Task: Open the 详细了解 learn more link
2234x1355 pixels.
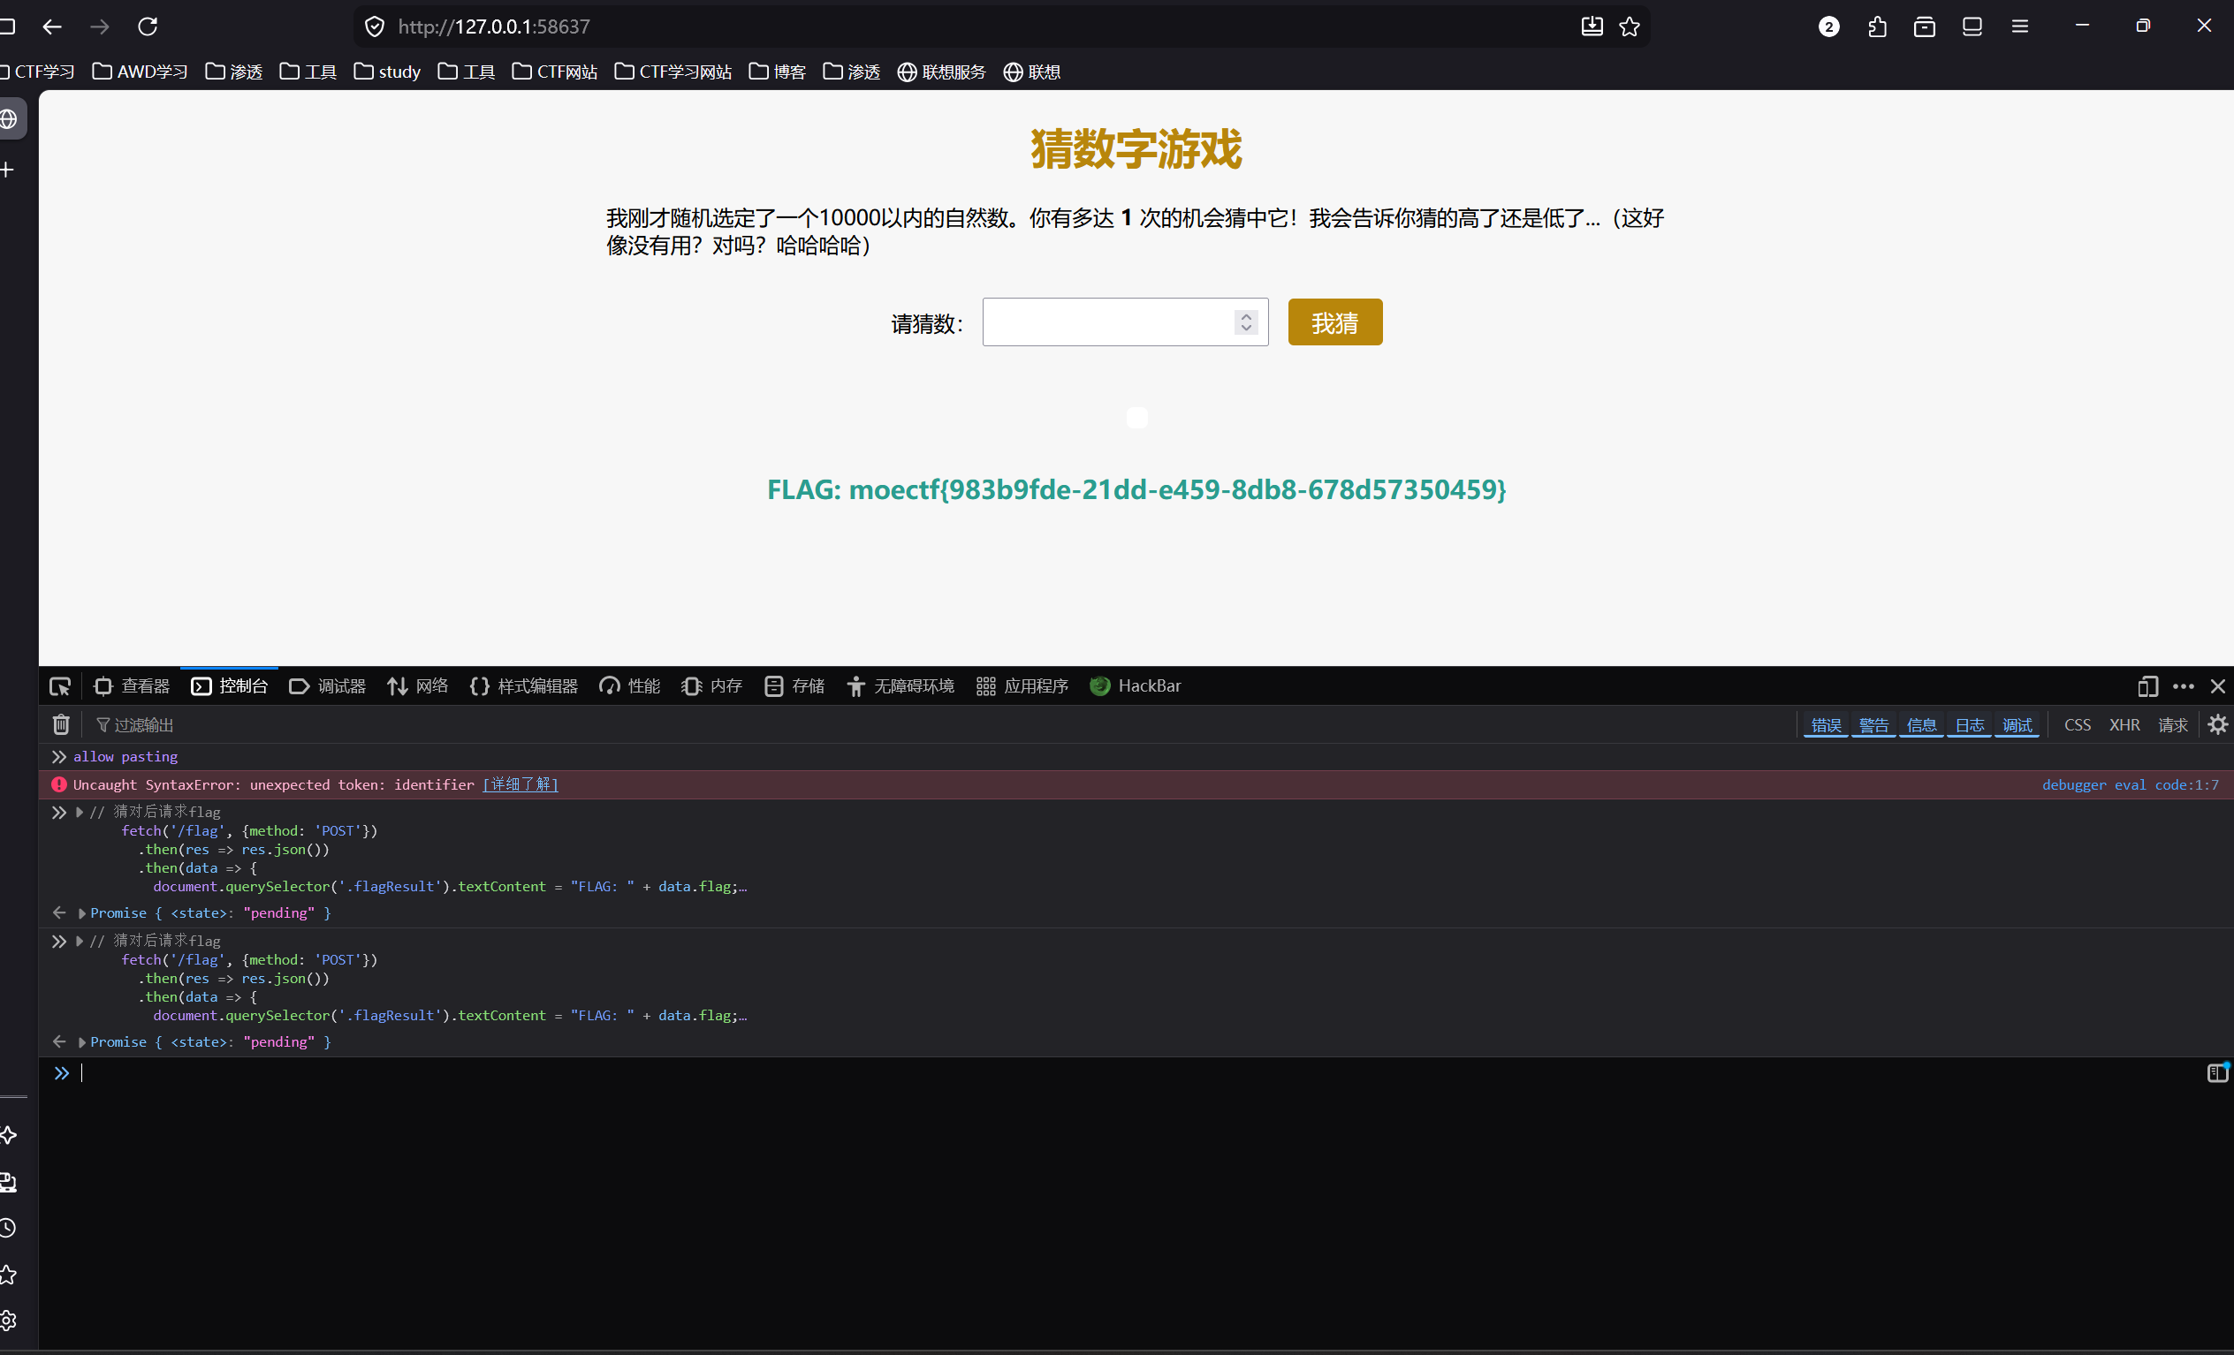Action: point(521,784)
